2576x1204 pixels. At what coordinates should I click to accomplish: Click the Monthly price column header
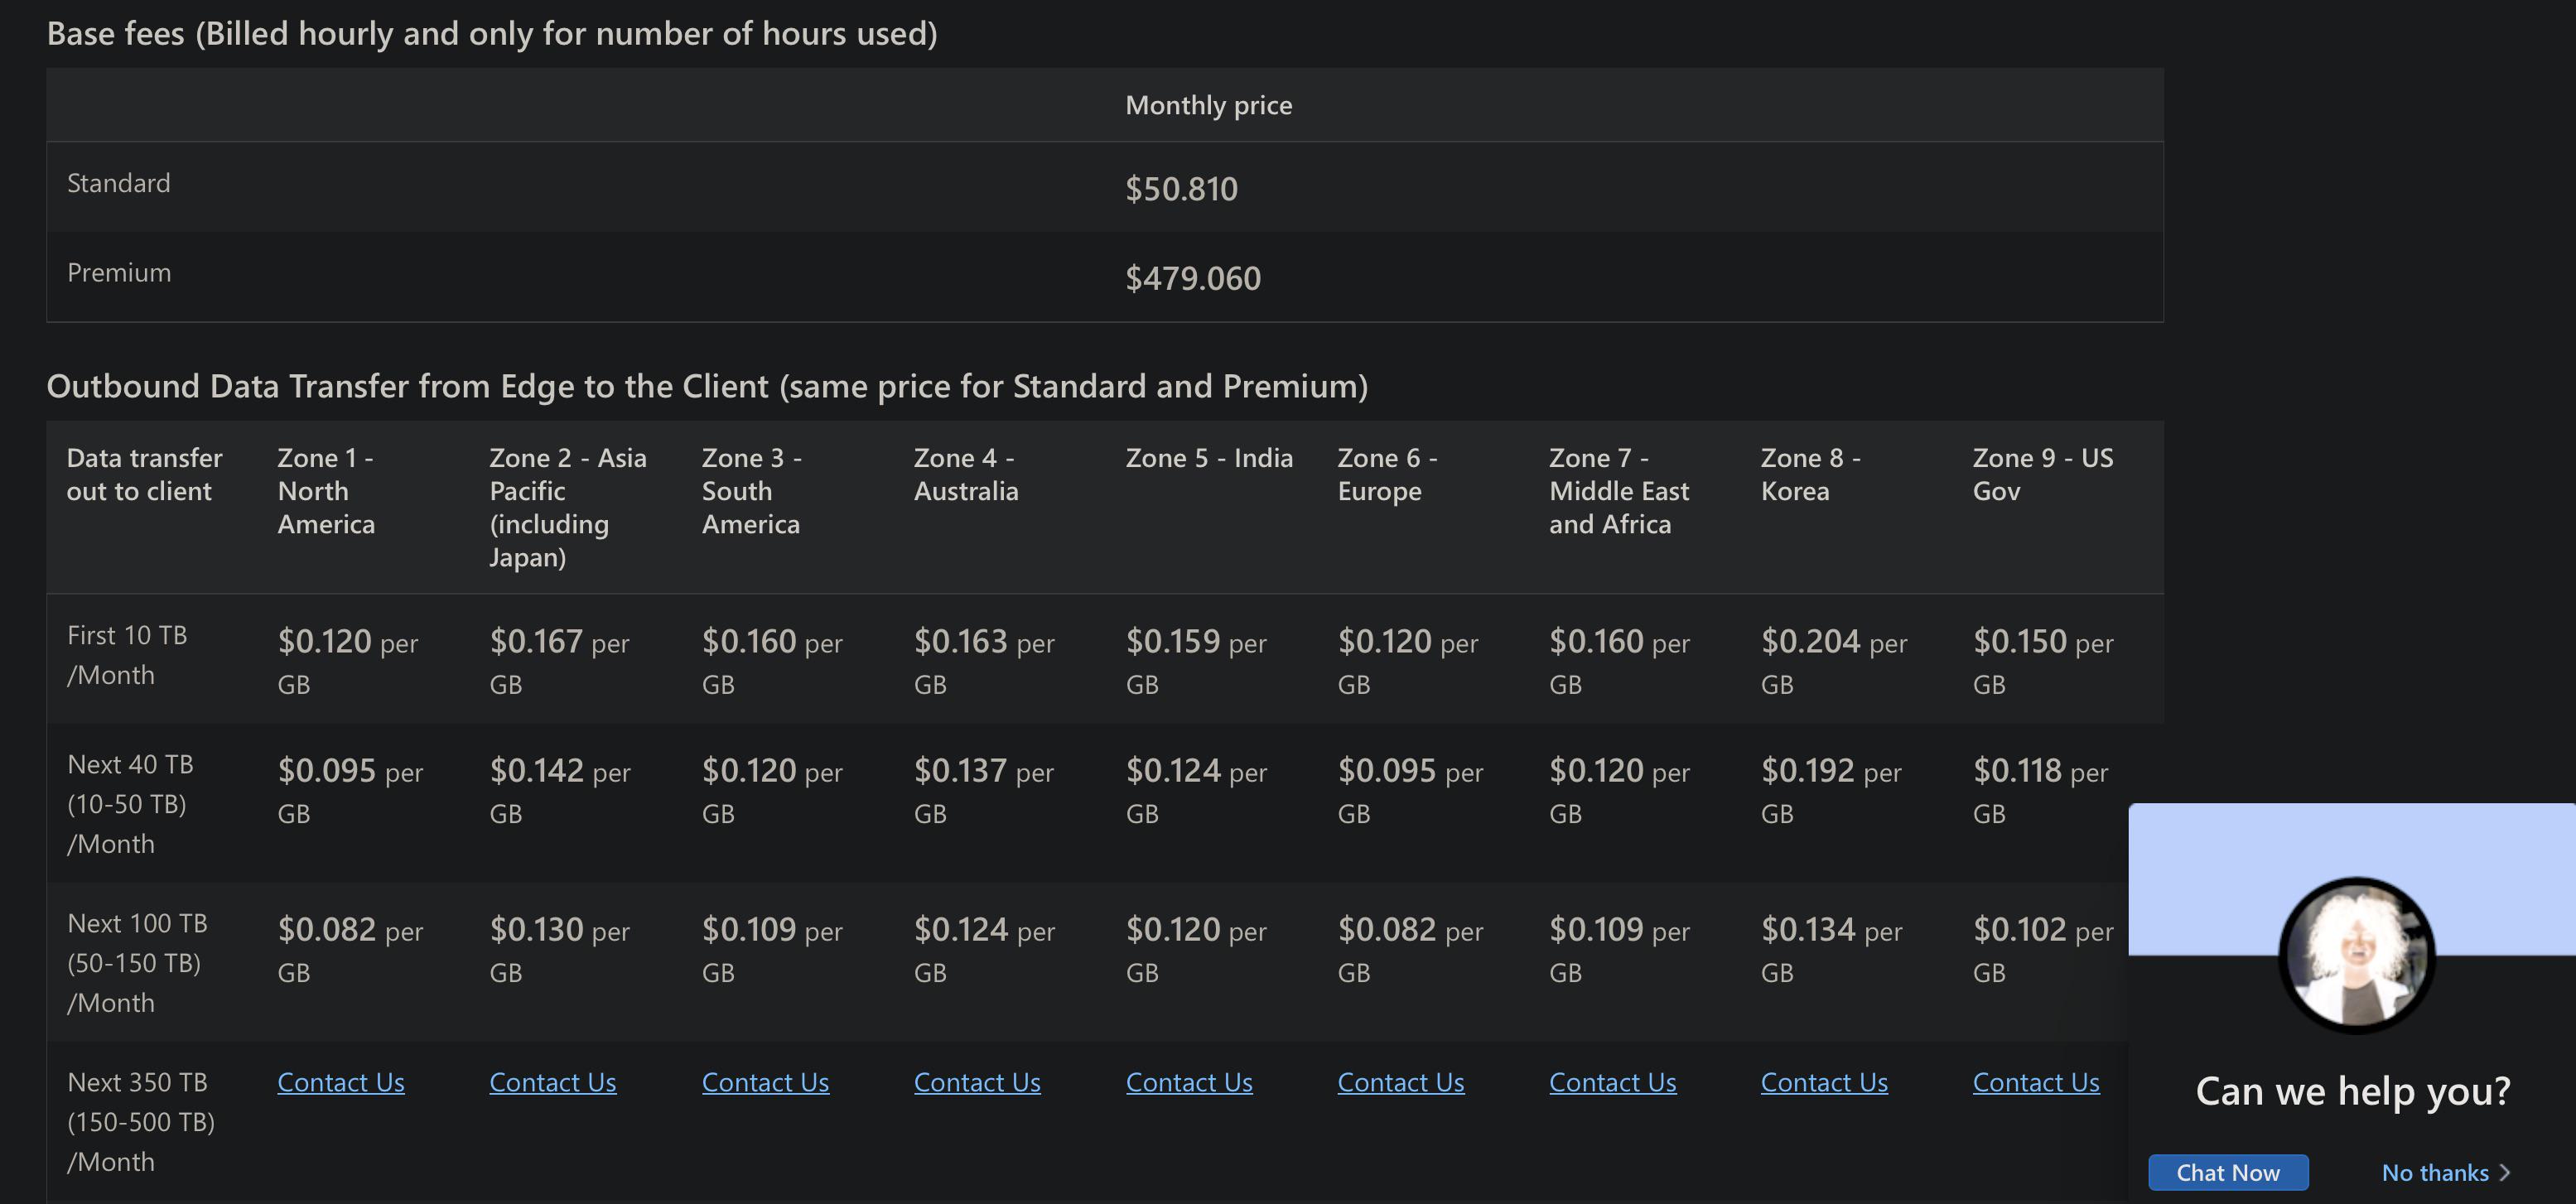tap(1208, 105)
